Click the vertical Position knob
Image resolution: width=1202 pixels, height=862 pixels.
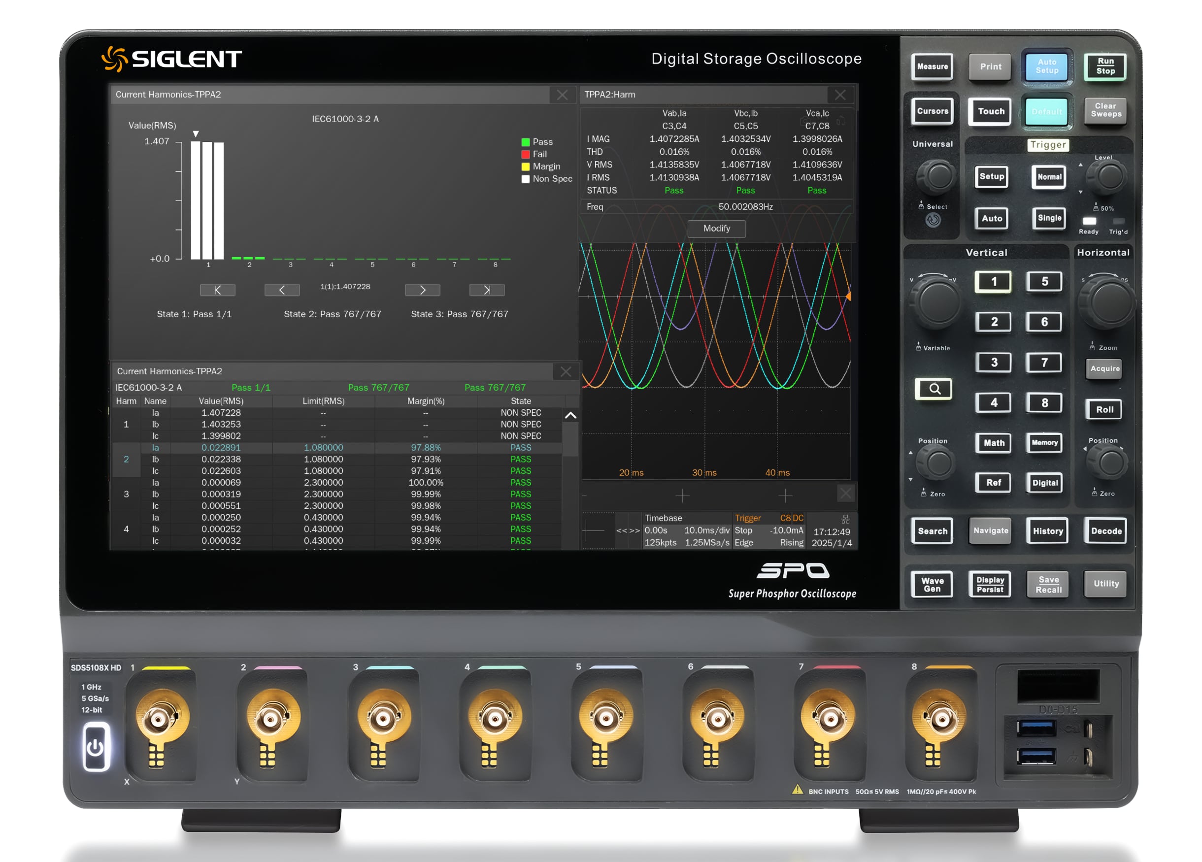[x=936, y=463]
